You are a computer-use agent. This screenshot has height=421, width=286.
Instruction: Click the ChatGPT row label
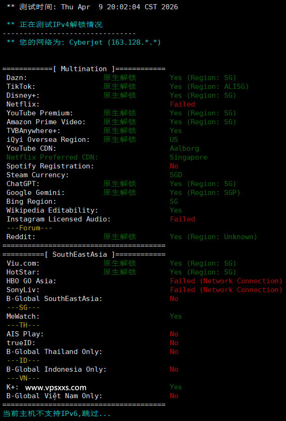click(21, 184)
